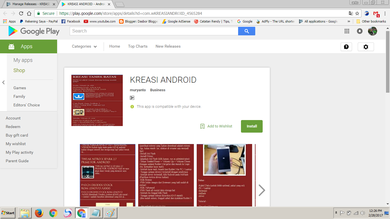Open the first app screenshot thumbnail
Image resolution: width=390 pixels, height=219 pixels.
[x=108, y=175]
